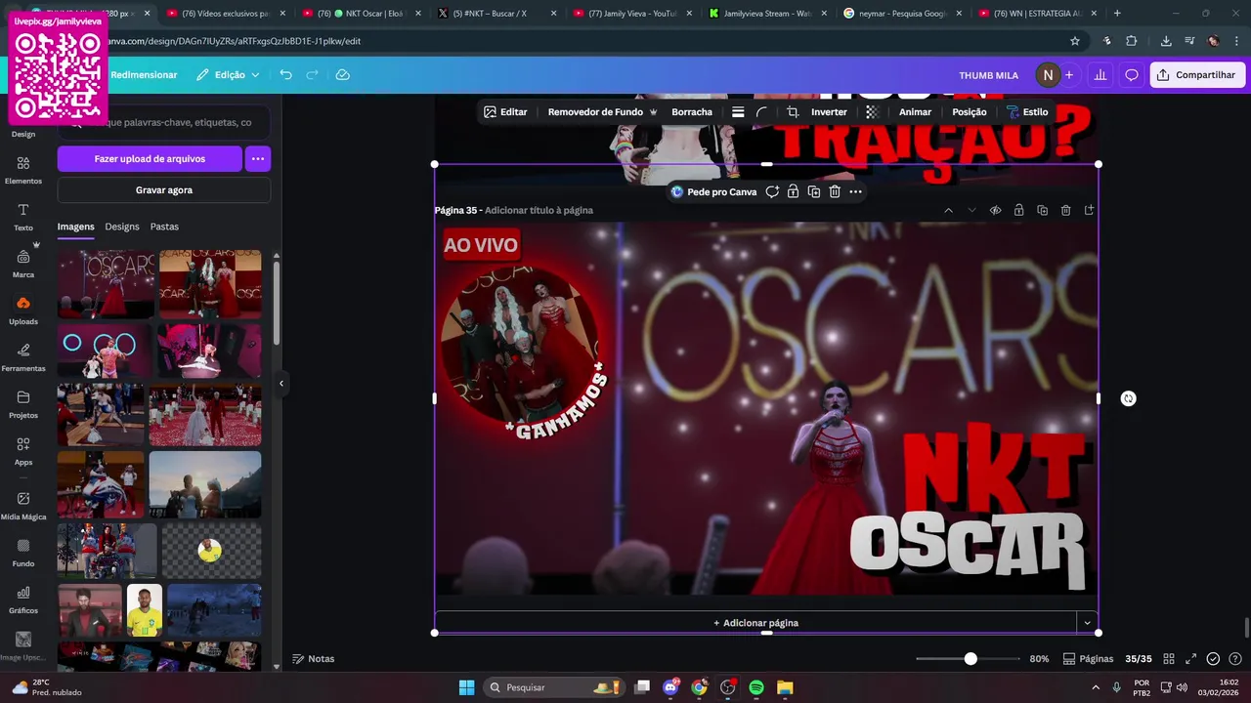Click the uploads search input field

164,122
